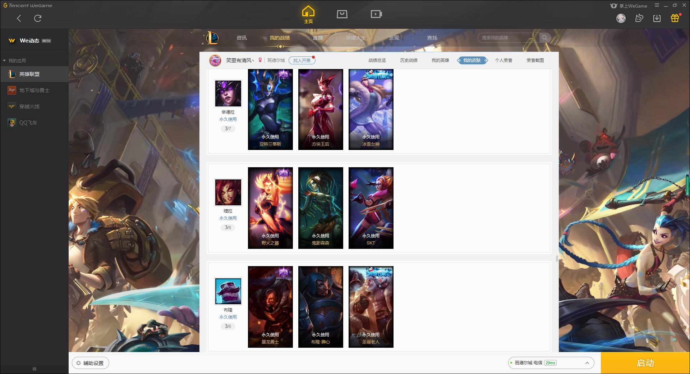Open the 个人荣誉 sub-tab
Viewport: 690px width, 374px height.
point(503,60)
